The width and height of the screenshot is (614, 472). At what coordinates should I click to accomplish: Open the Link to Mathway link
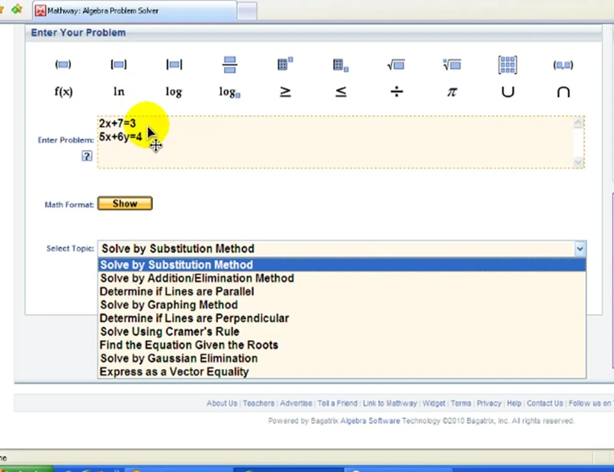[x=390, y=403]
